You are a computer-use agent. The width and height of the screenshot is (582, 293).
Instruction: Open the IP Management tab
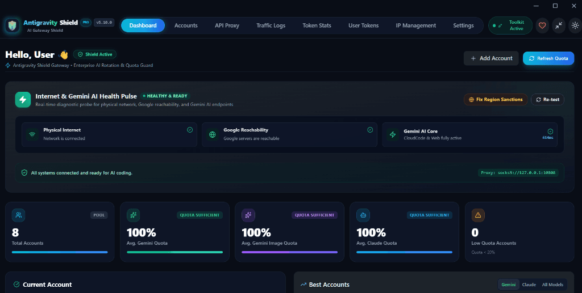pos(415,26)
